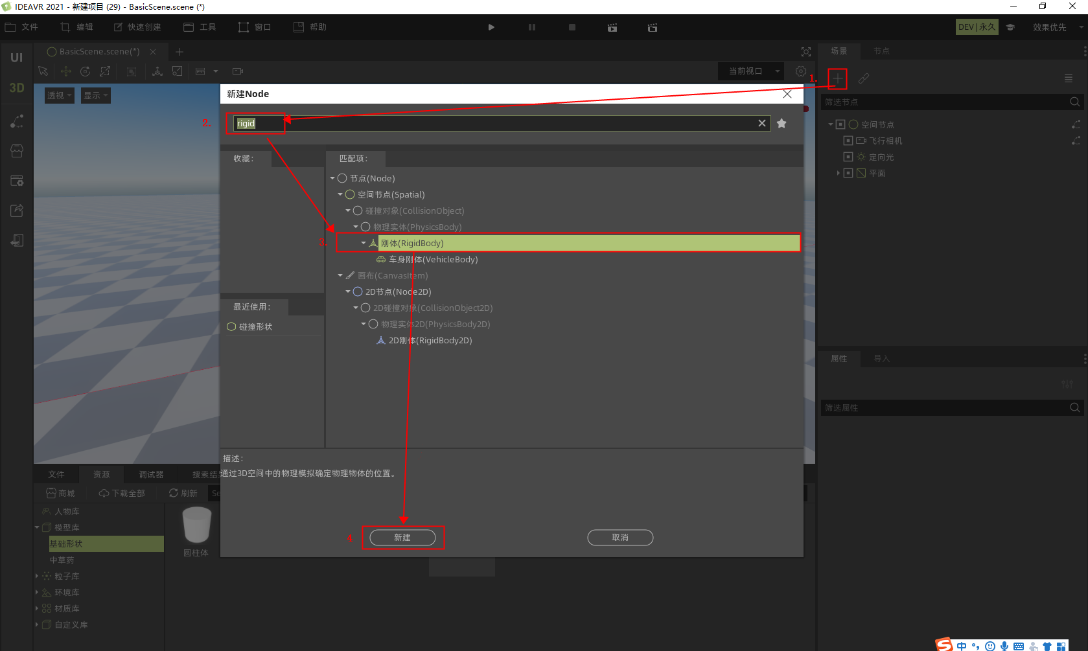Expand the 平面 node in scene tree
The image size is (1088, 651).
(x=838, y=173)
